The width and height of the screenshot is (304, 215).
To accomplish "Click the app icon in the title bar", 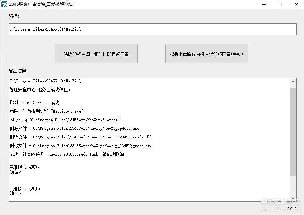I will 4,4.
